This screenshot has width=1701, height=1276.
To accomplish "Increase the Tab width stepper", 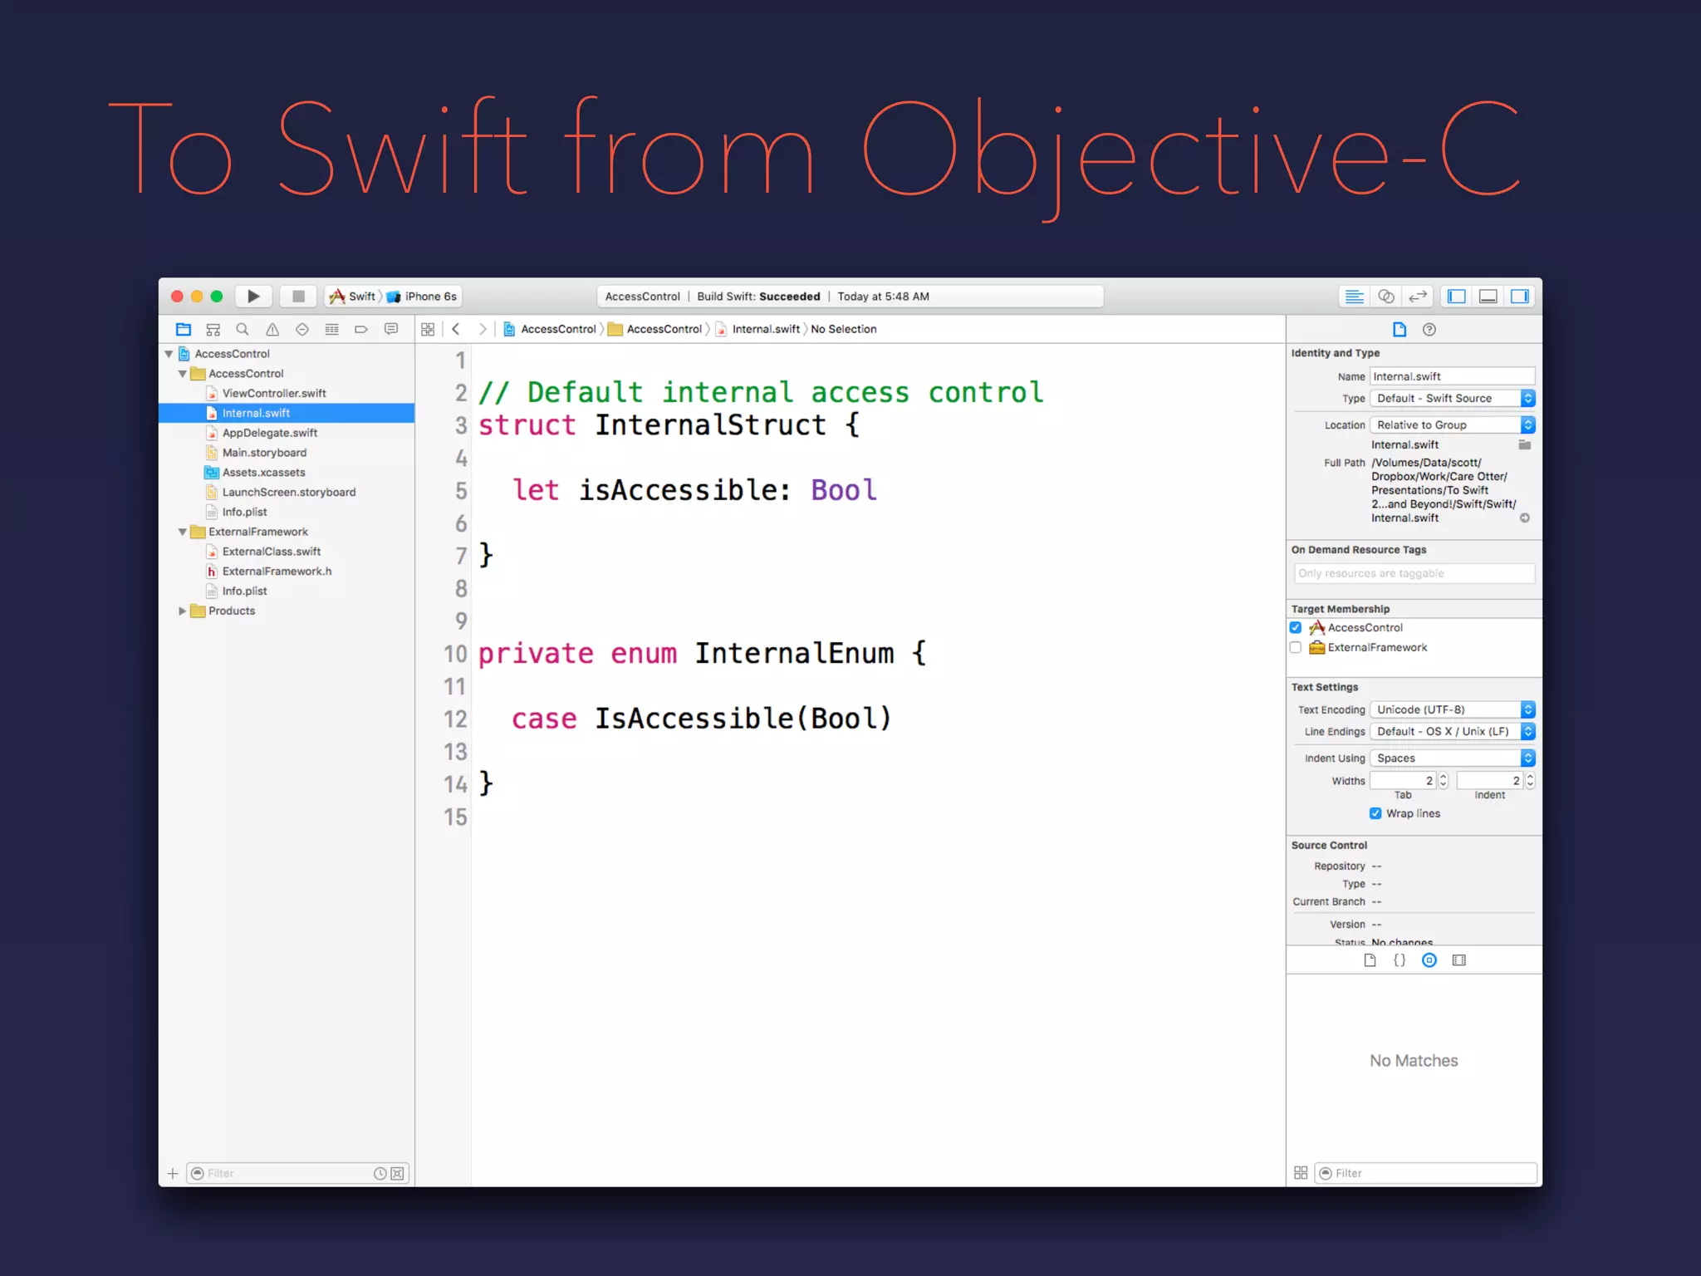I will 1444,777.
